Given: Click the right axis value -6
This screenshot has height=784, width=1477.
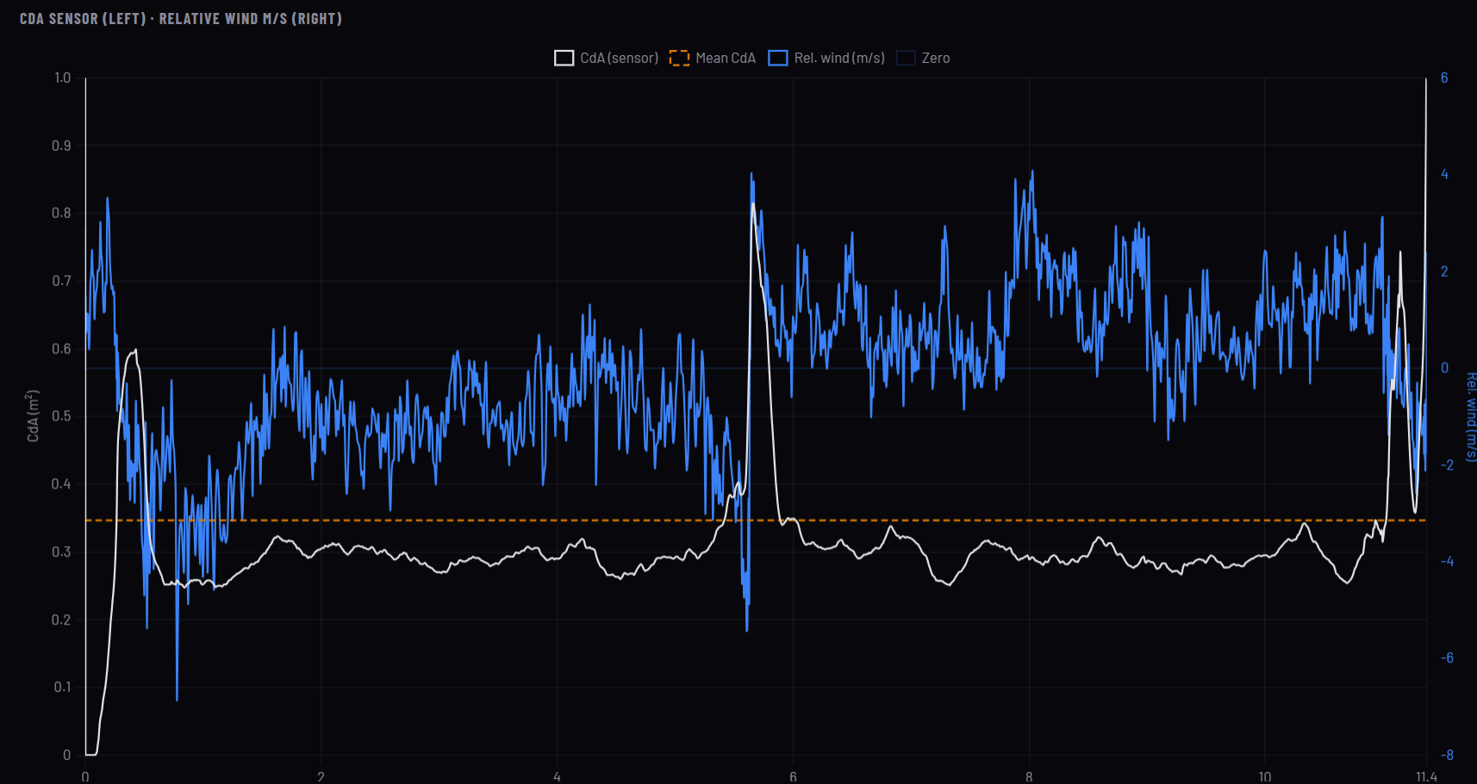Looking at the screenshot, I should click(1447, 658).
